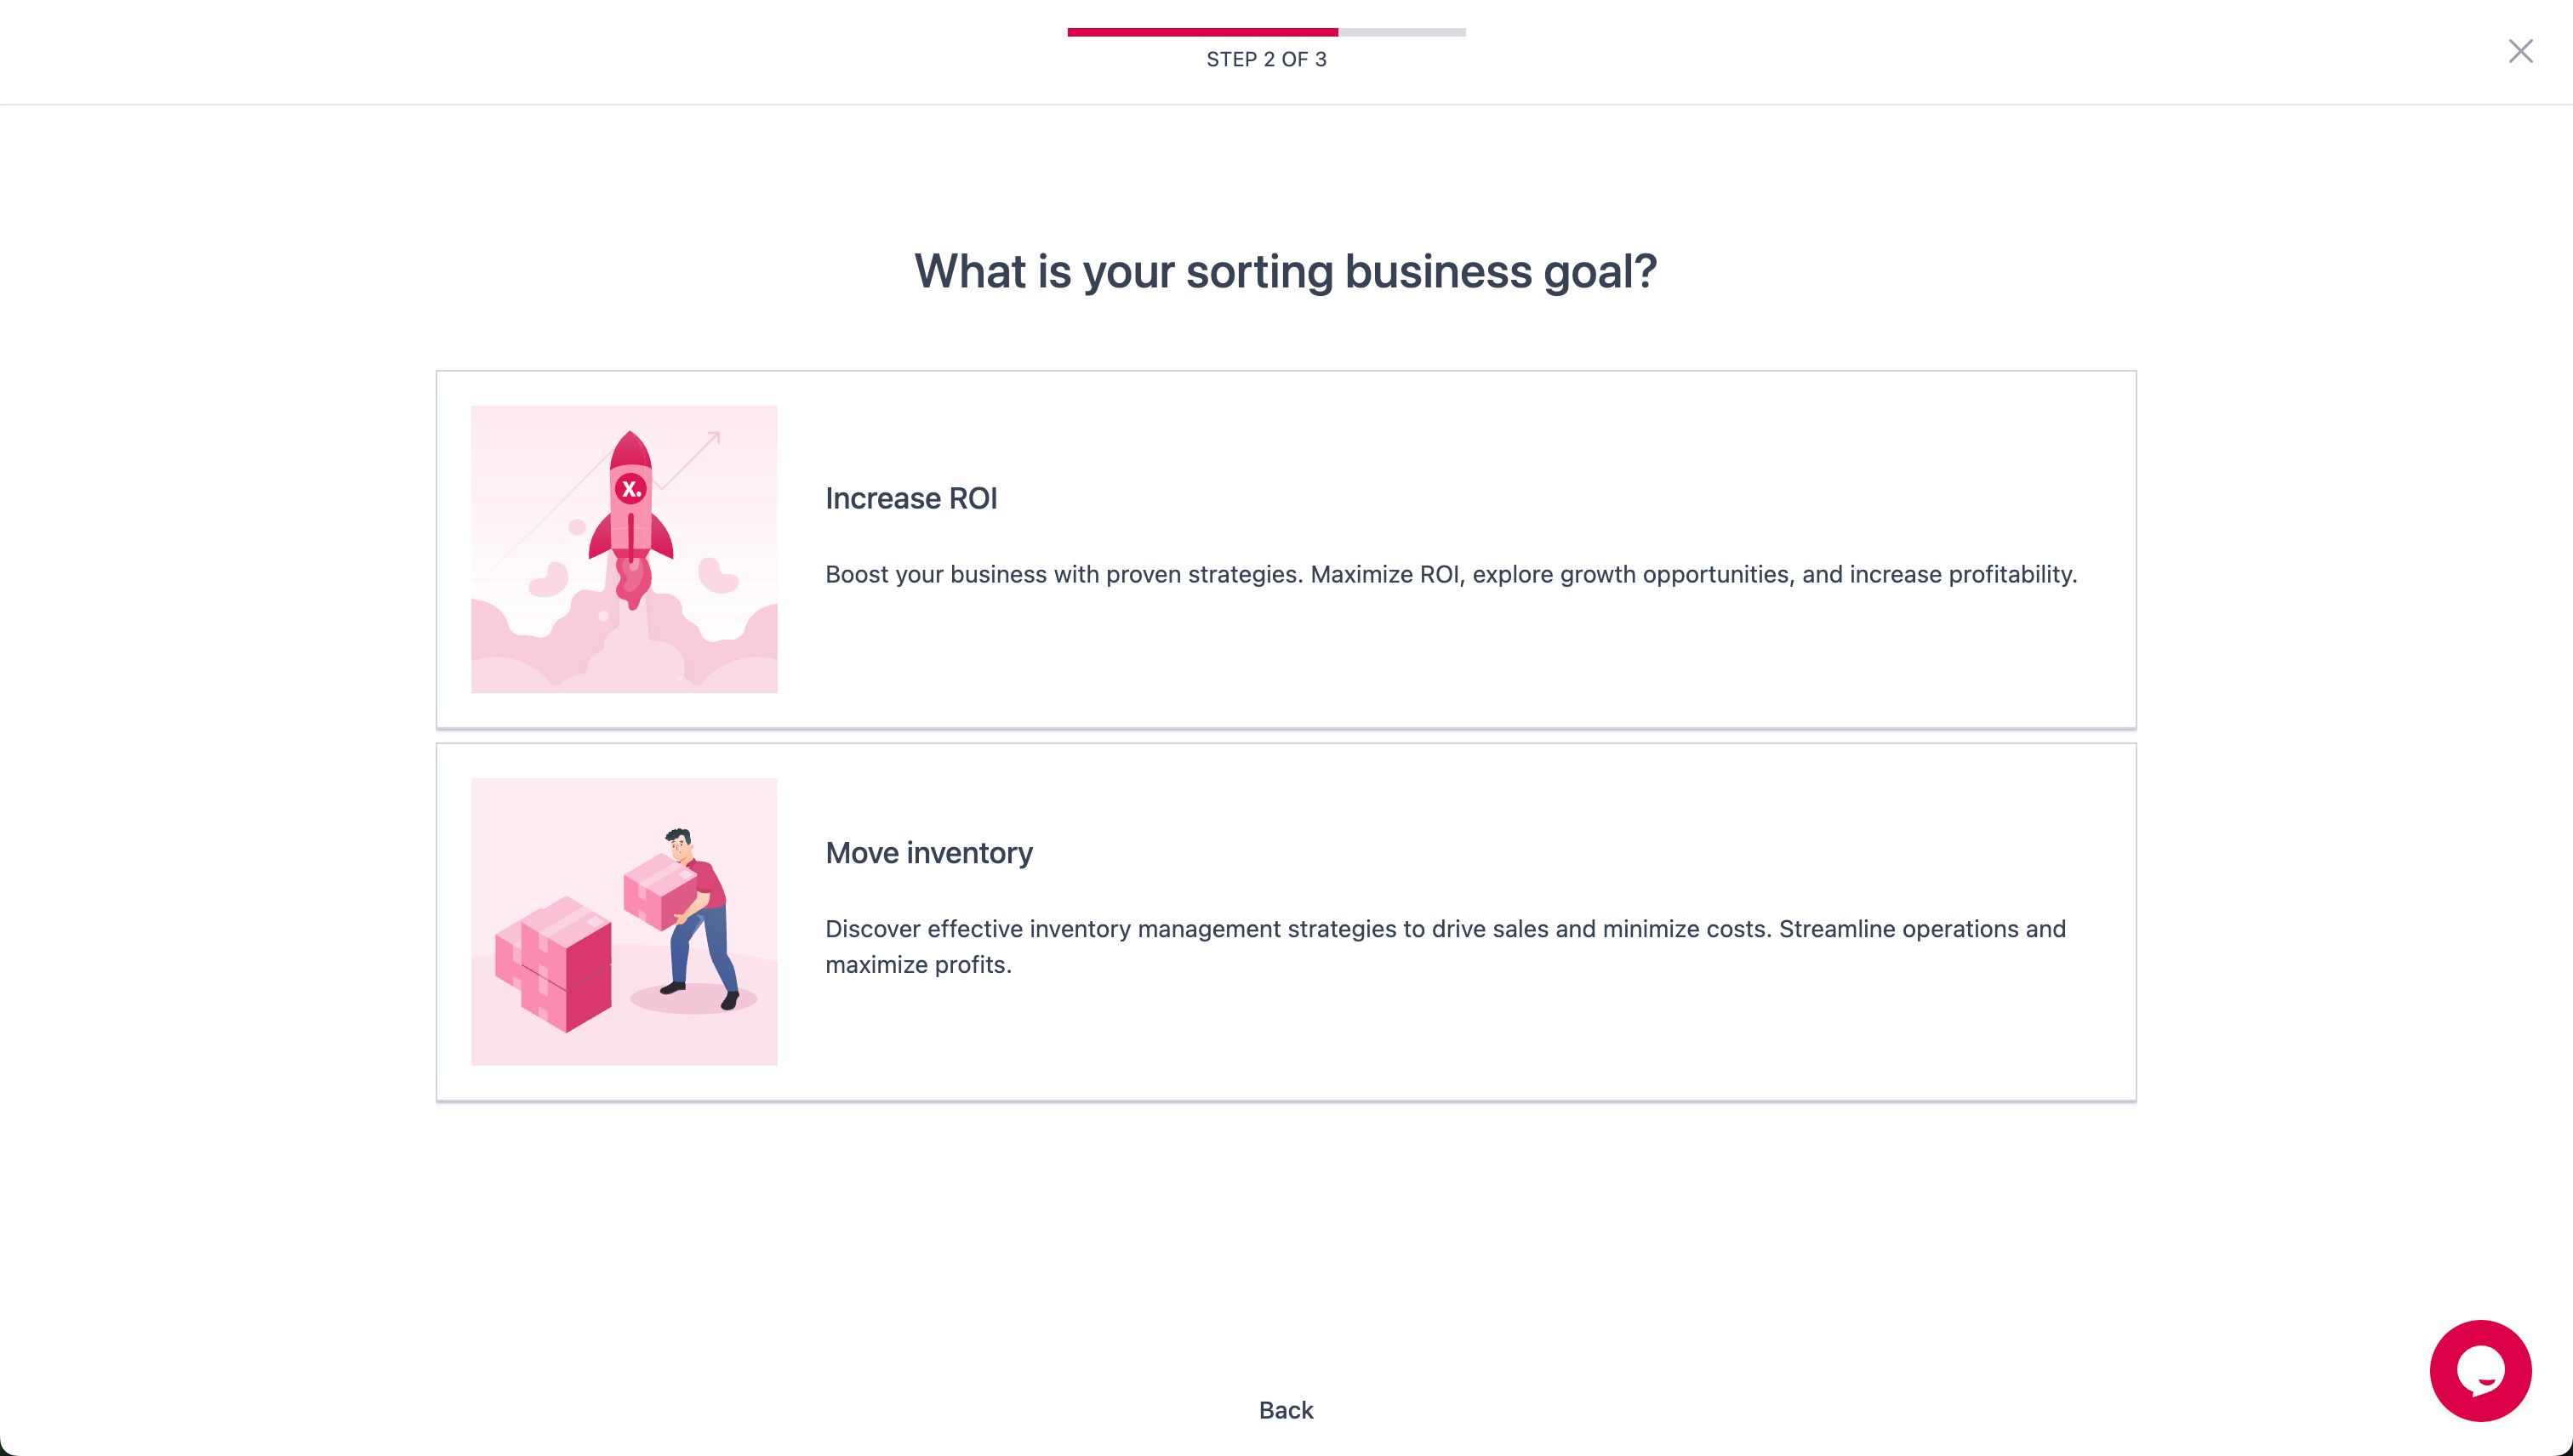Expand the Move inventory card details
The width and height of the screenshot is (2573, 1456).
(x=1286, y=920)
